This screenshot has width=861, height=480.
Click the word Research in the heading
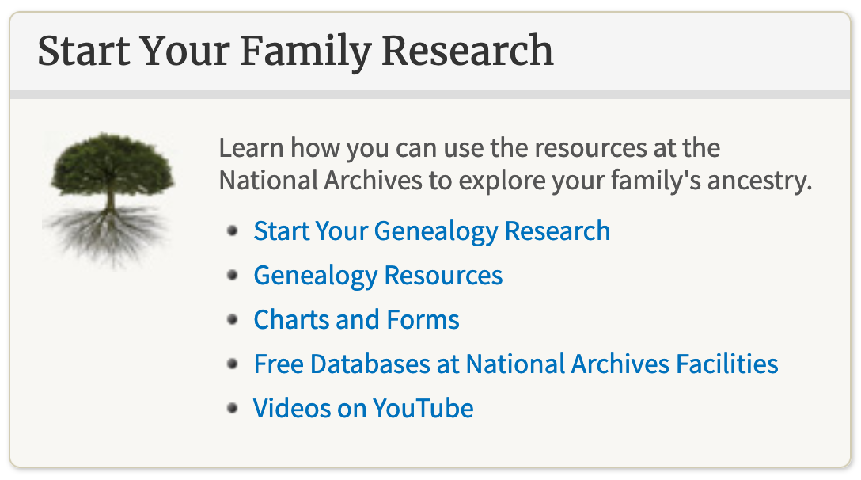[x=467, y=51]
